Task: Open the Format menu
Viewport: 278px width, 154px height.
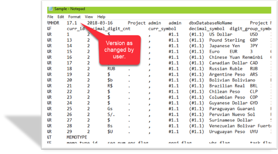Action: tap(74, 17)
